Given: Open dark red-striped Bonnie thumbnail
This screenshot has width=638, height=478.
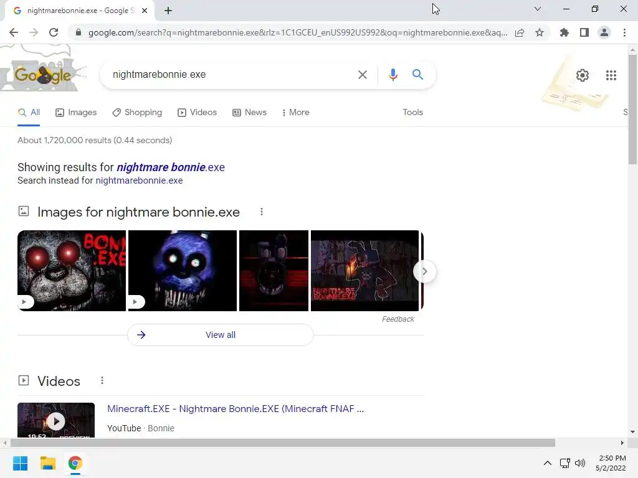Looking at the screenshot, I should (274, 271).
